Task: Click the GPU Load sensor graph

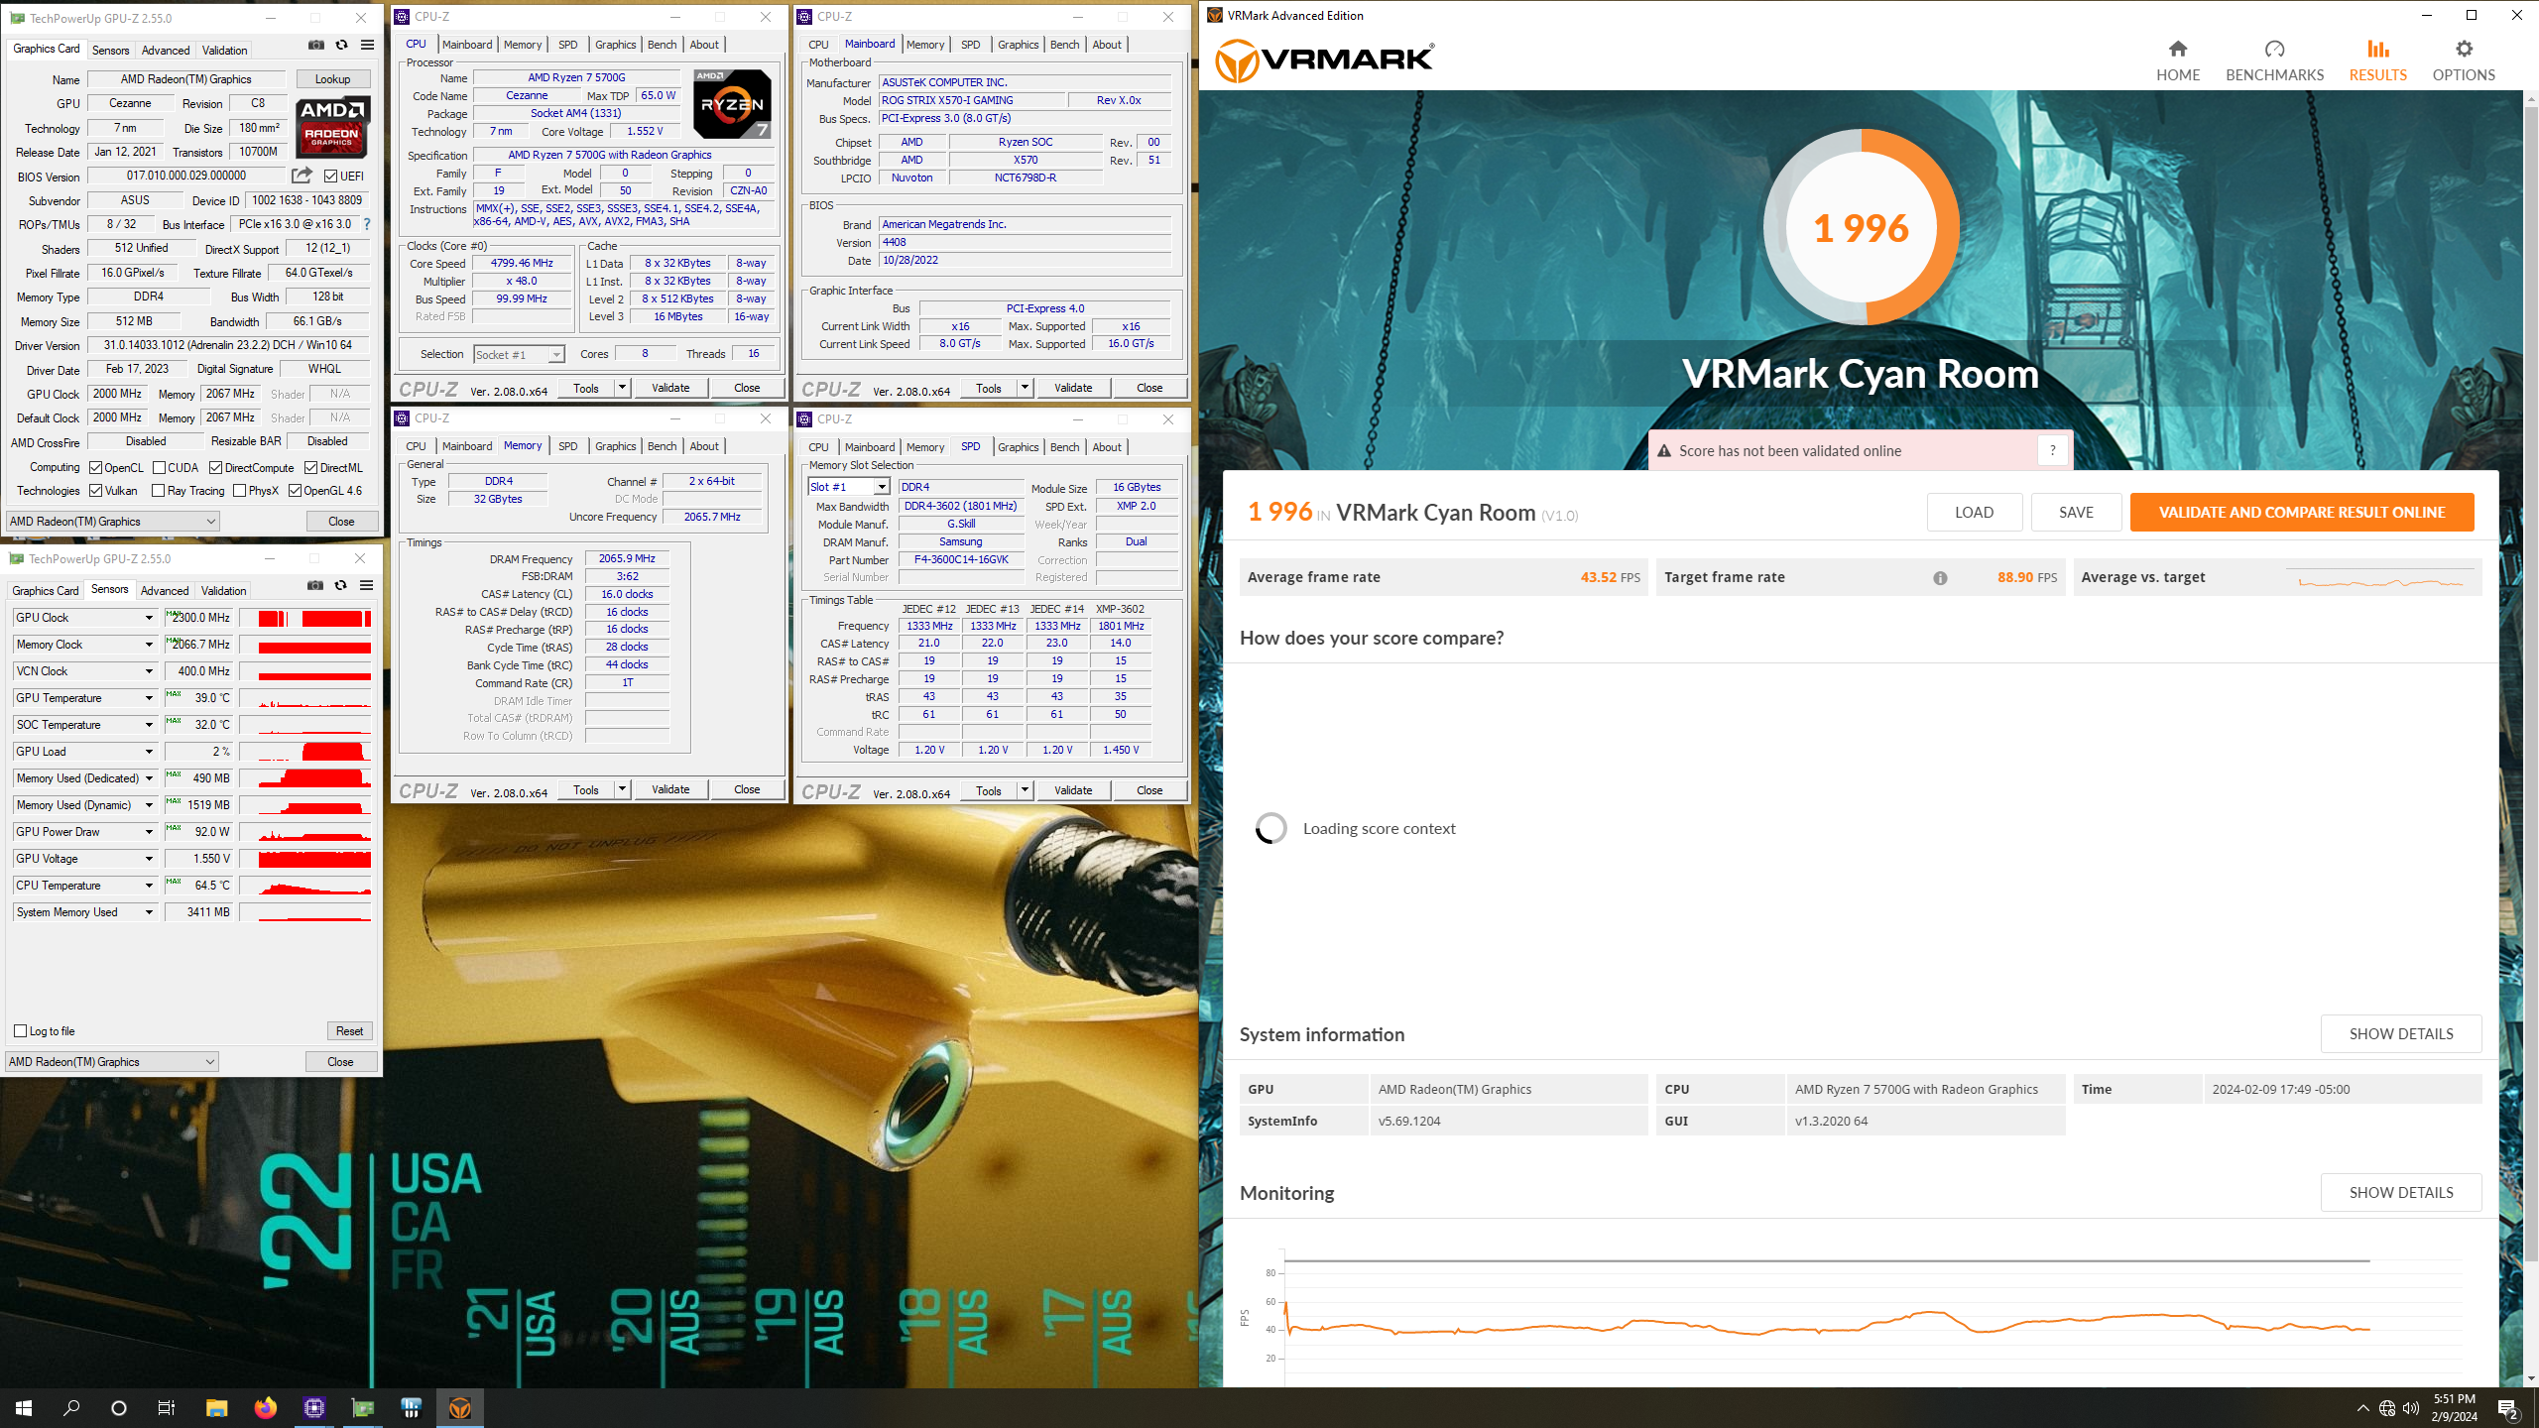Action: coord(306,752)
